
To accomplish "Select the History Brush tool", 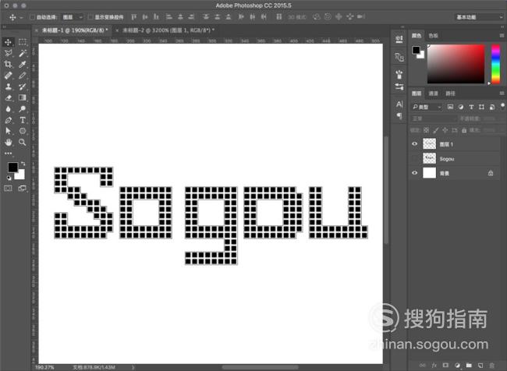I will click(23, 87).
